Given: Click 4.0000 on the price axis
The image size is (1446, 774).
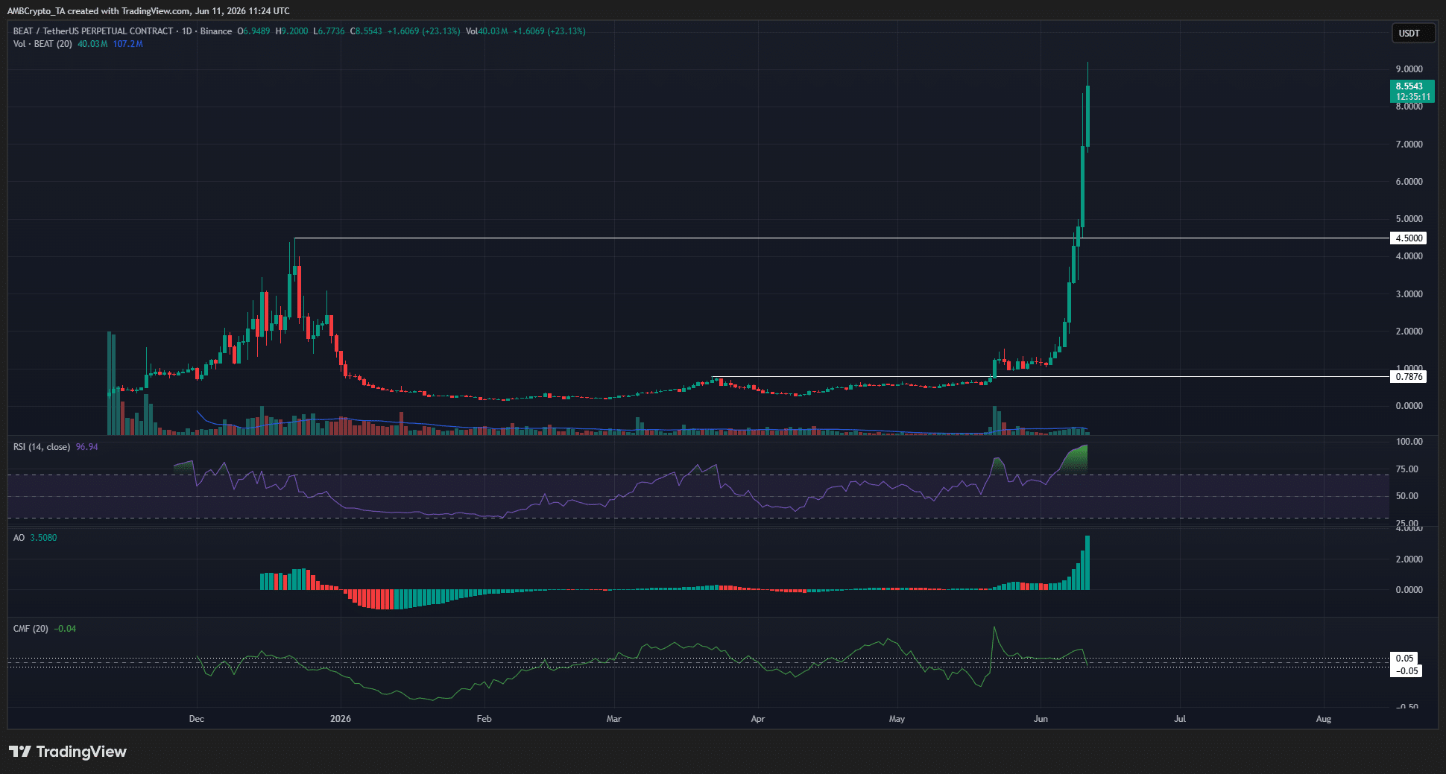Looking at the screenshot, I should [x=1409, y=256].
